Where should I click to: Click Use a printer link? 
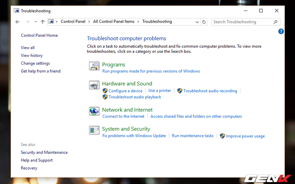[x=160, y=91]
